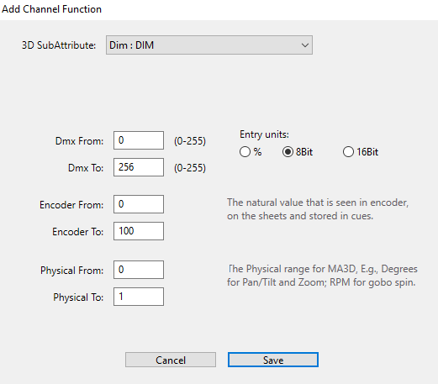This screenshot has width=438, height=384.
Task: Click the (0-255) hint beside Dmx To
Action: [x=190, y=168]
